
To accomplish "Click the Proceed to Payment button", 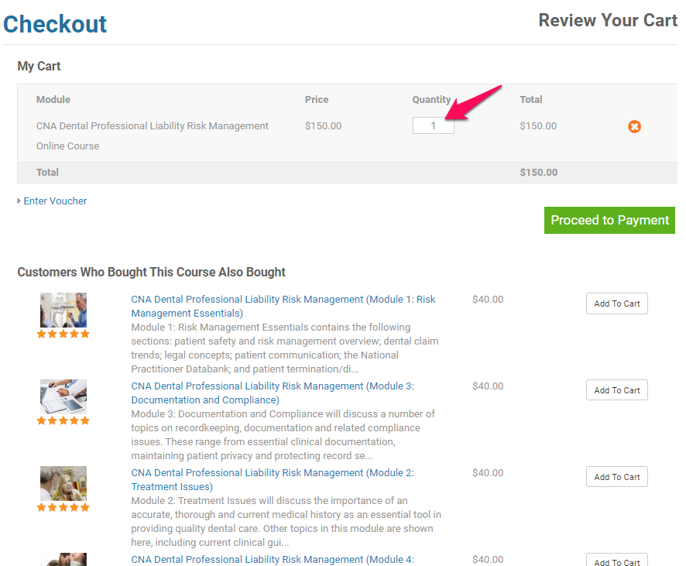I will (x=609, y=220).
